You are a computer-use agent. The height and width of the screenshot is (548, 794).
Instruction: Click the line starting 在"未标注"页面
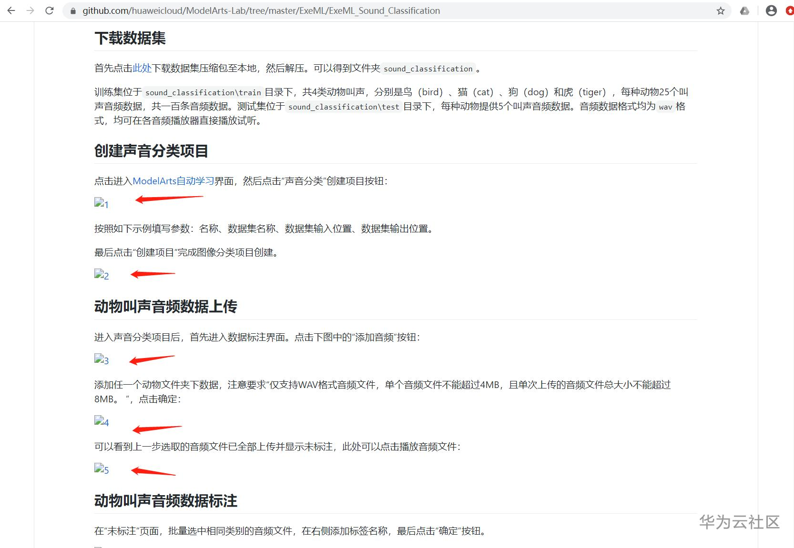292,531
